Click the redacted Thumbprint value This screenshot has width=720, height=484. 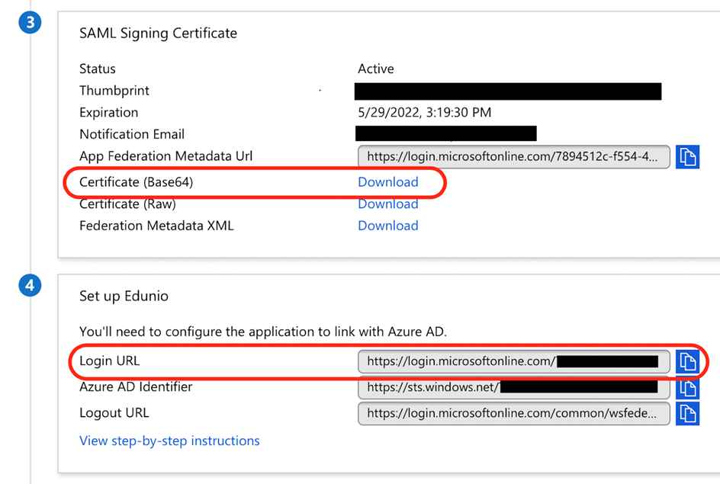coord(507,91)
